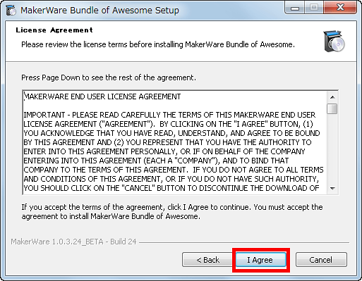Image resolution: width=362 pixels, height=281 pixels.
Task: Click the 'MakerWare 1.0.3.24_BETA - Build 24' label
Action: 73,242
